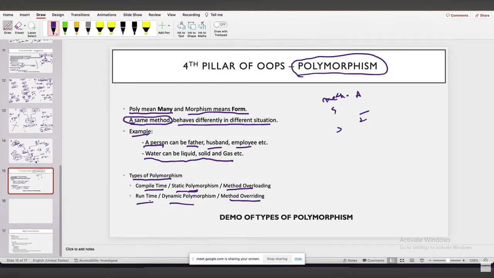494x278 pixels.
Task: Click Stop sharing in the meet banner
Action: [277, 259]
